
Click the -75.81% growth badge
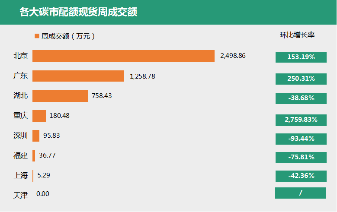tap(301, 158)
